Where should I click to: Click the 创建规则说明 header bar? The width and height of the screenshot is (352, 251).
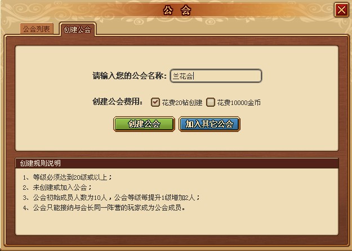point(177,163)
